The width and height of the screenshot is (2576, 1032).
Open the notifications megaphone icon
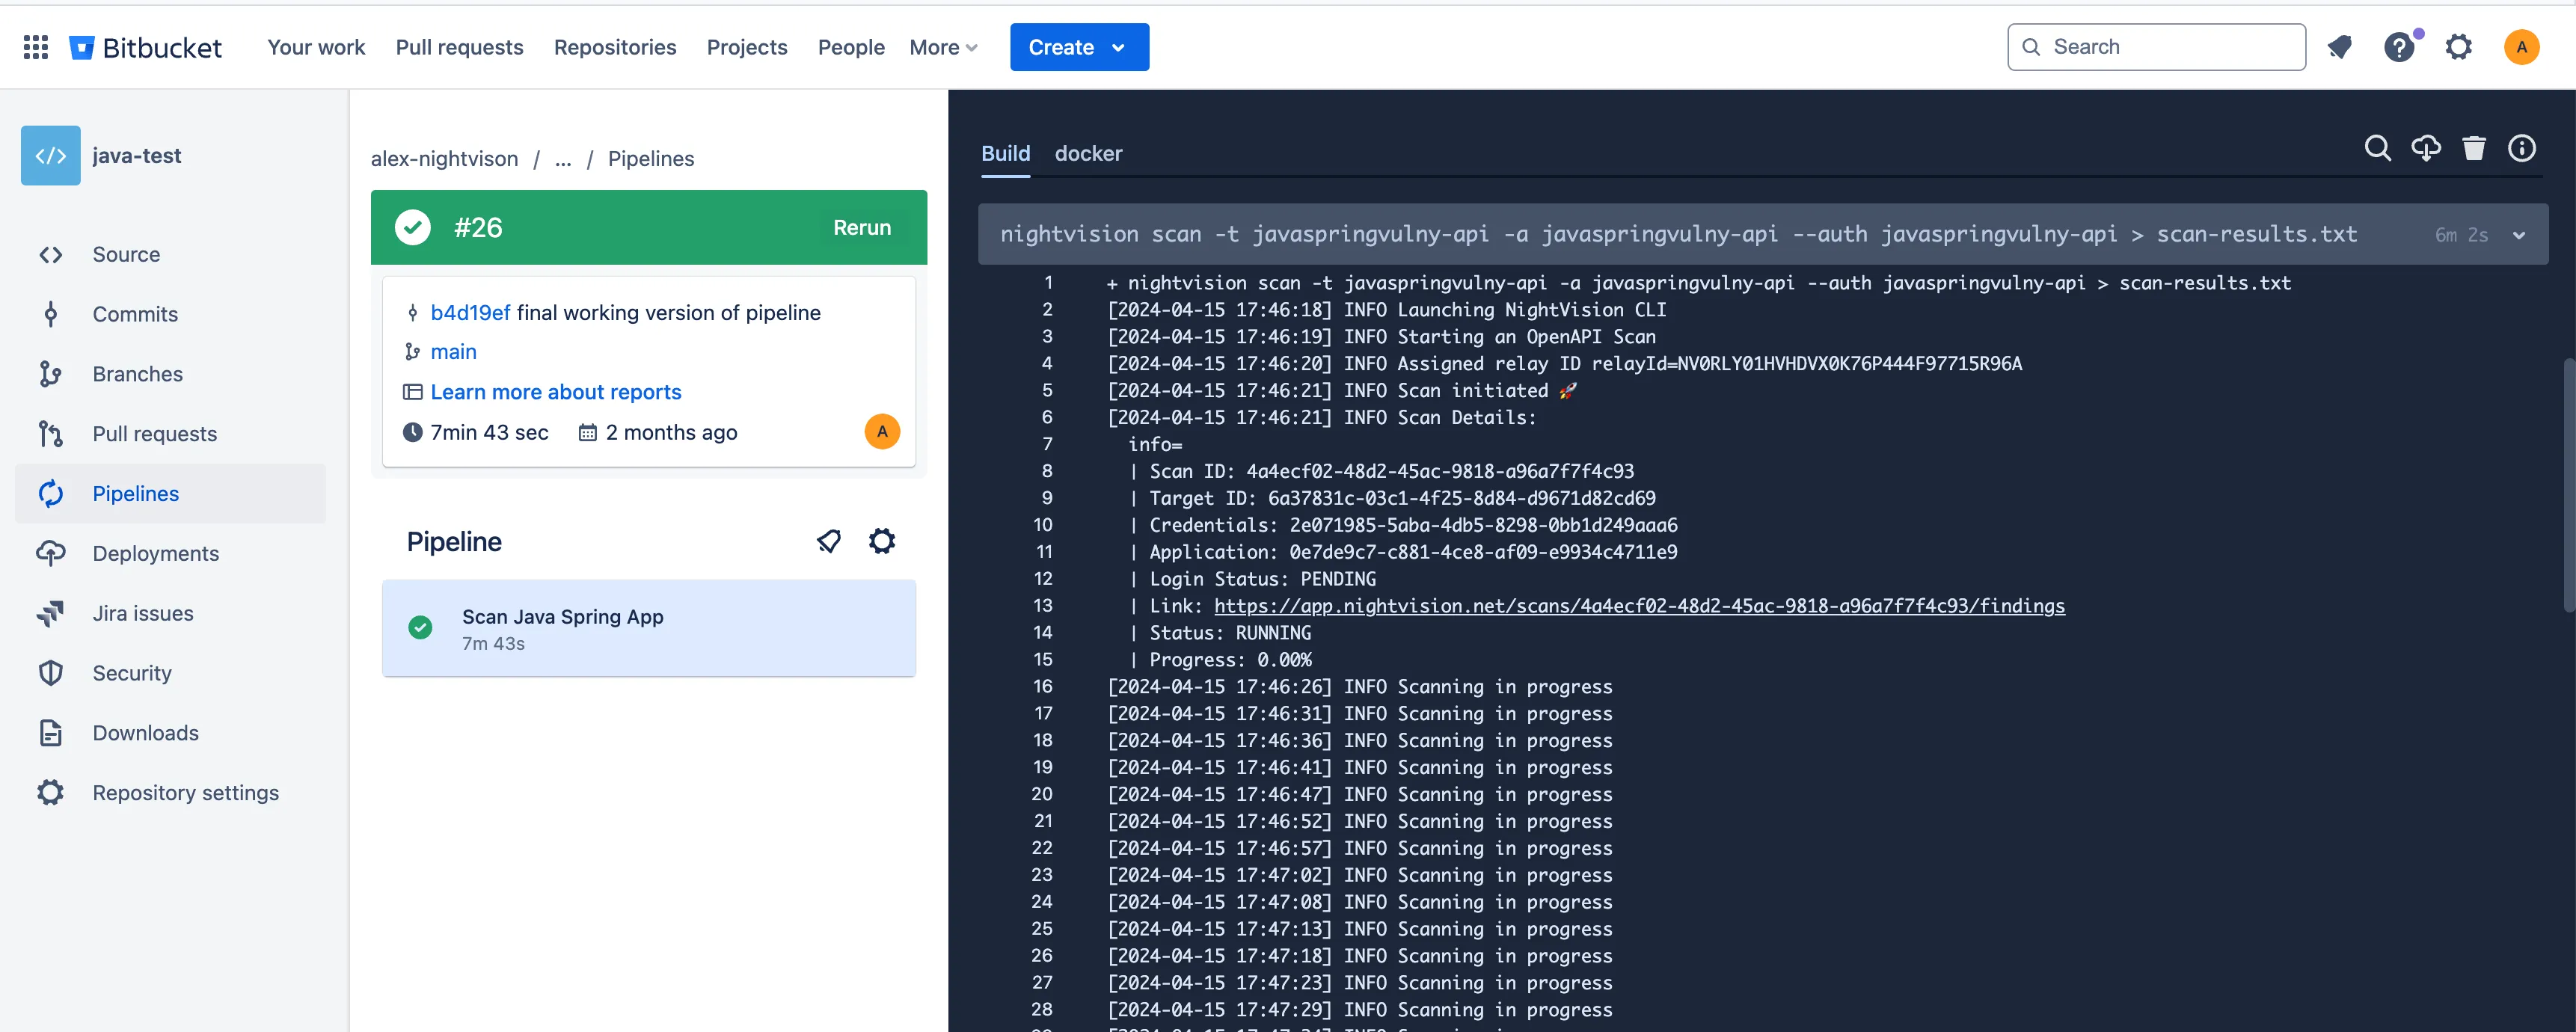click(x=2339, y=47)
